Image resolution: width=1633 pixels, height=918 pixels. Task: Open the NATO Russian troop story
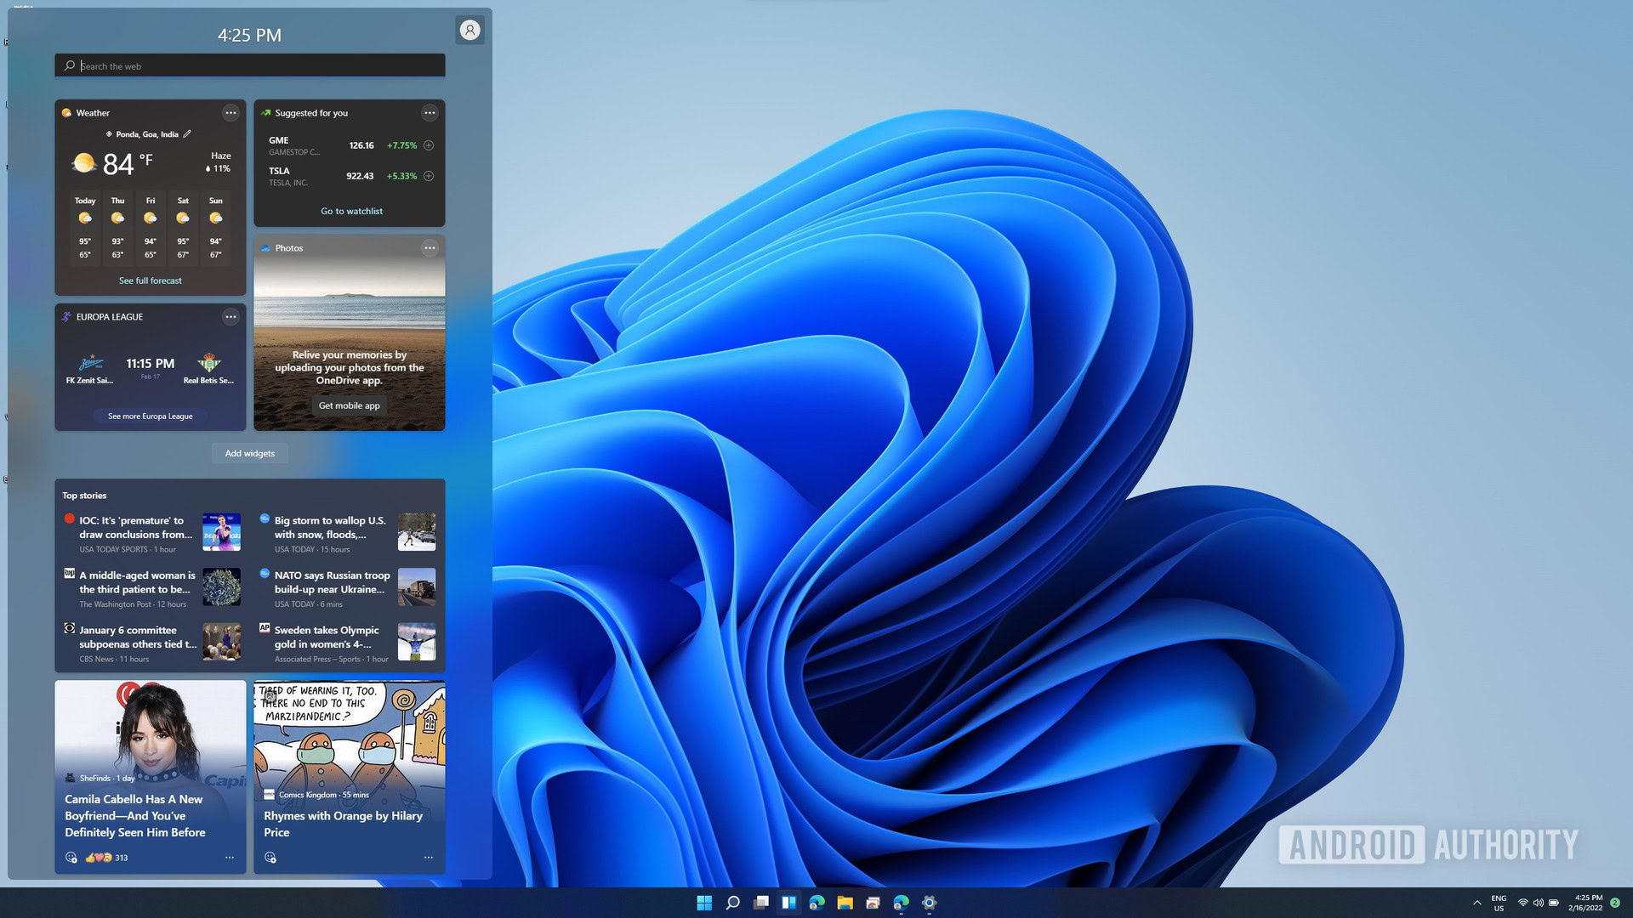[332, 582]
